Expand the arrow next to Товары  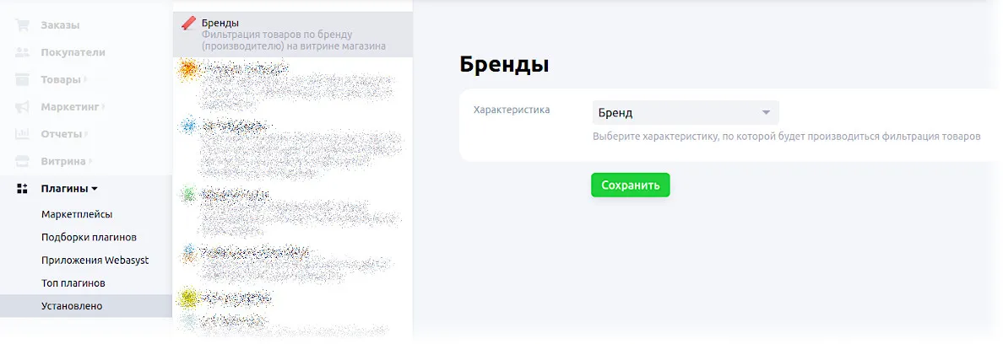coord(86,80)
